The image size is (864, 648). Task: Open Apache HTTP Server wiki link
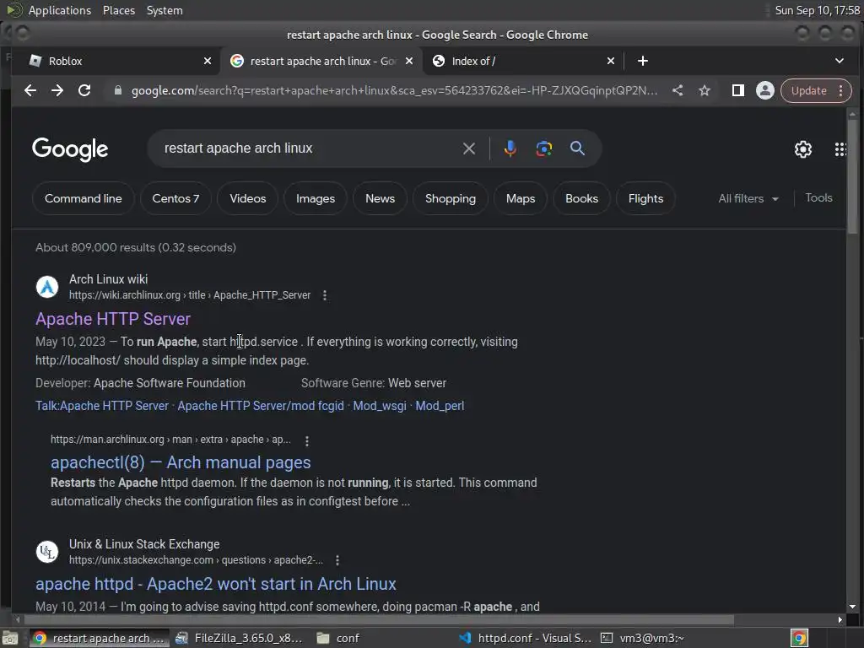click(x=113, y=319)
